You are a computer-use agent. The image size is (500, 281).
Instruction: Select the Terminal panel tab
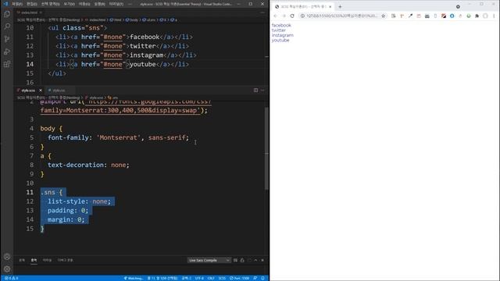[47, 260]
